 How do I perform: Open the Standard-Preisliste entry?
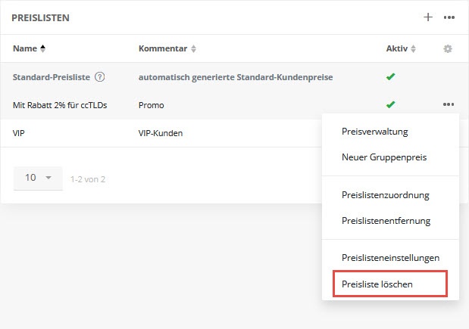pyautogui.click(x=52, y=77)
